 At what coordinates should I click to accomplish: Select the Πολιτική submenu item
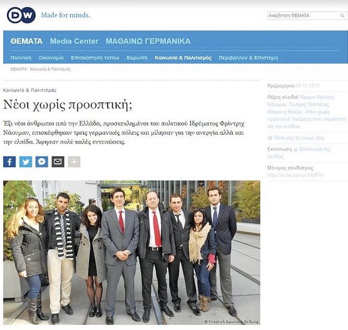point(21,58)
